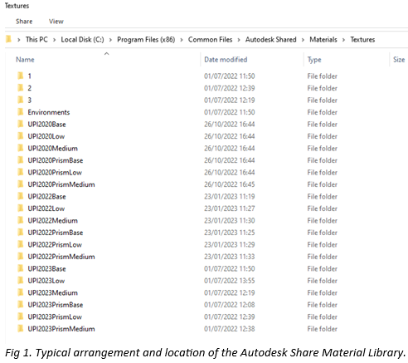Go to Autodesk Shared breadcrumb
This screenshot has width=408, height=363.
[x=270, y=40]
